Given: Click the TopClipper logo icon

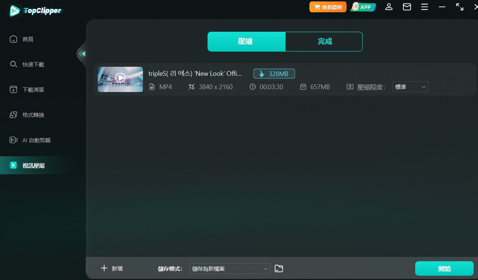Looking at the screenshot, I should (15, 11).
